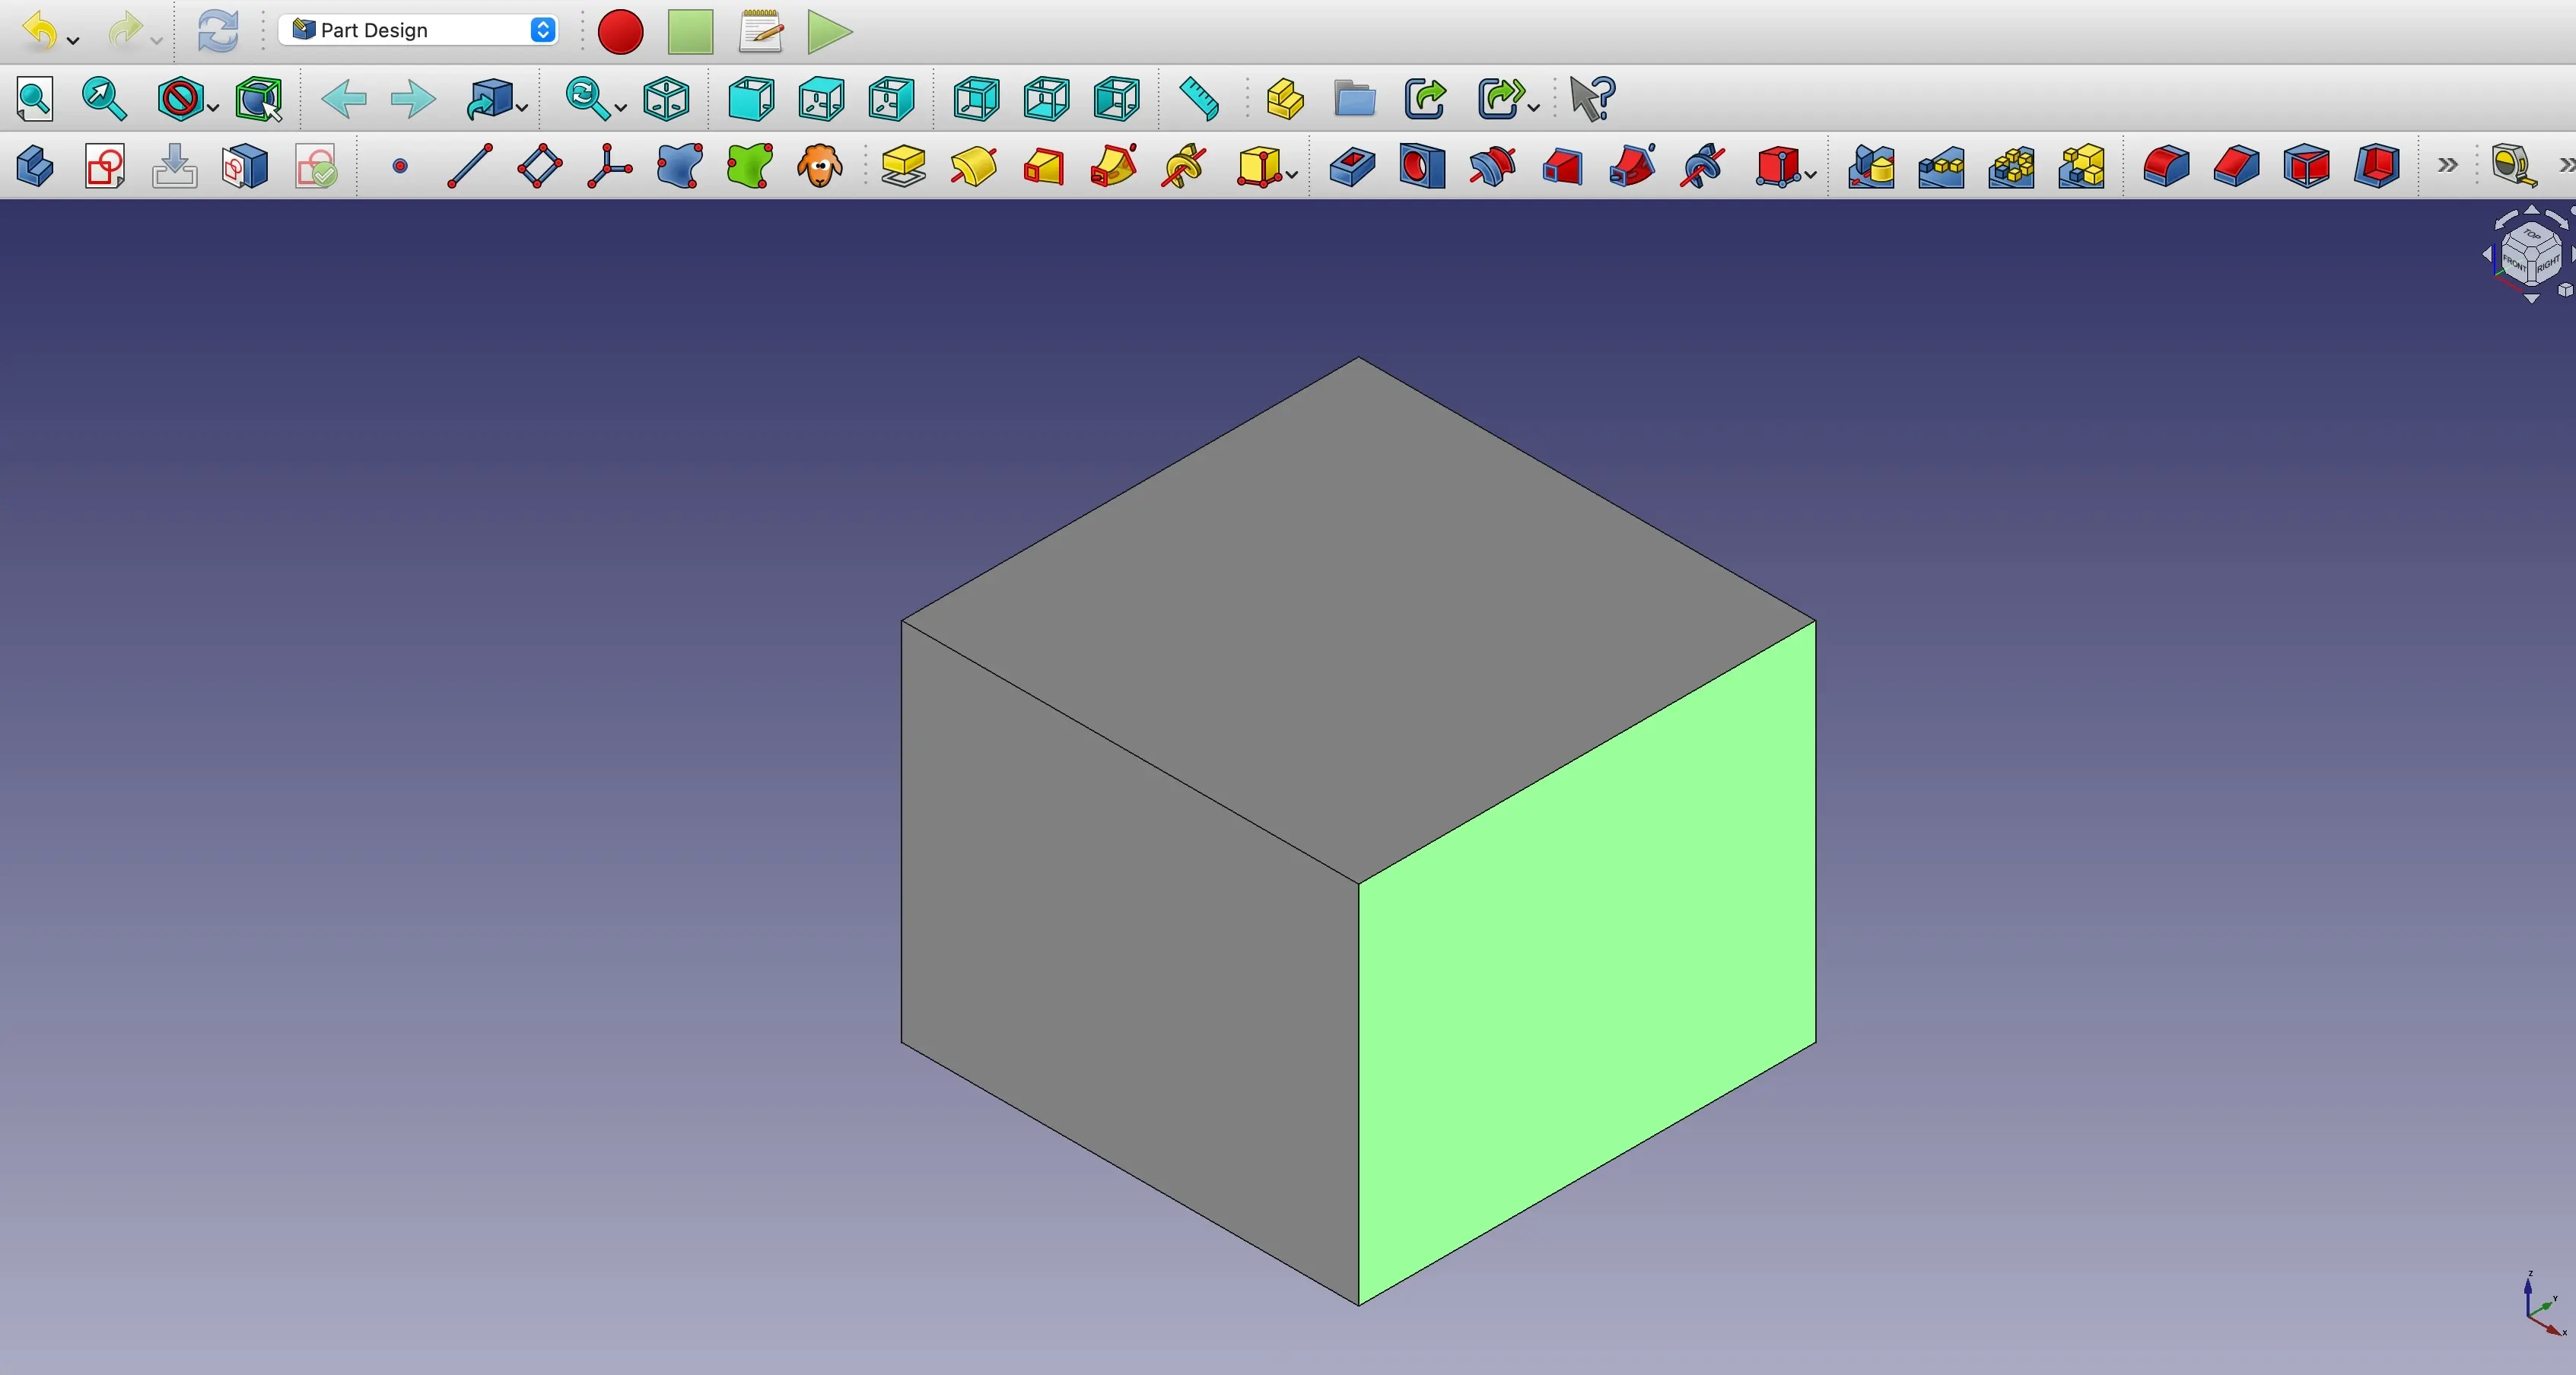
Task: Switch to front view
Action: tap(748, 99)
